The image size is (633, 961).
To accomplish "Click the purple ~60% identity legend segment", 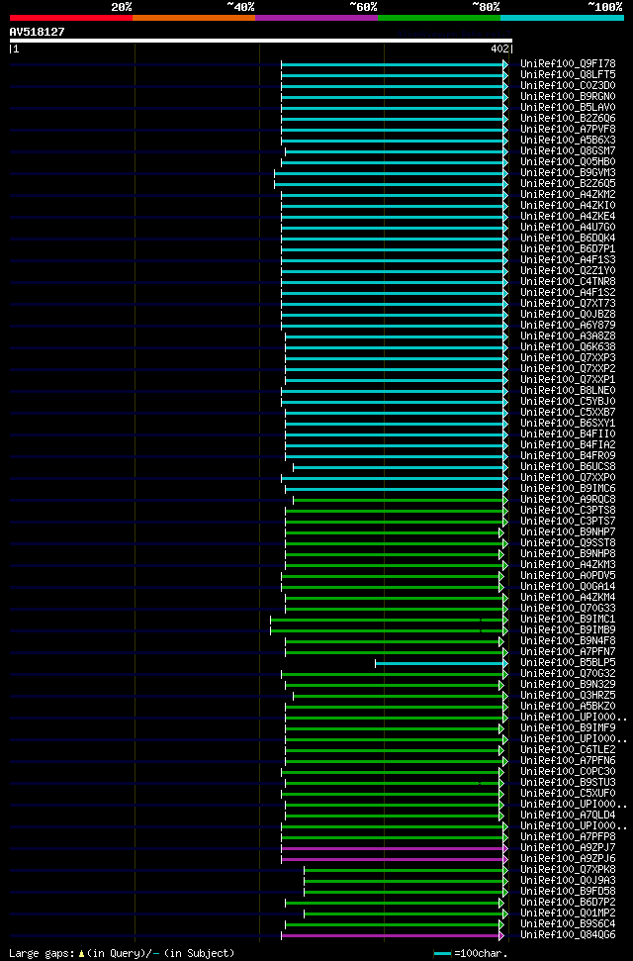I will point(316,18).
